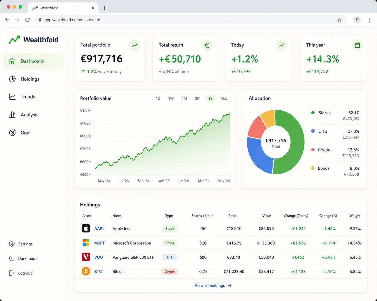This screenshot has width=377, height=301.
Task: Set chart range to 3M
Action: click(198, 98)
